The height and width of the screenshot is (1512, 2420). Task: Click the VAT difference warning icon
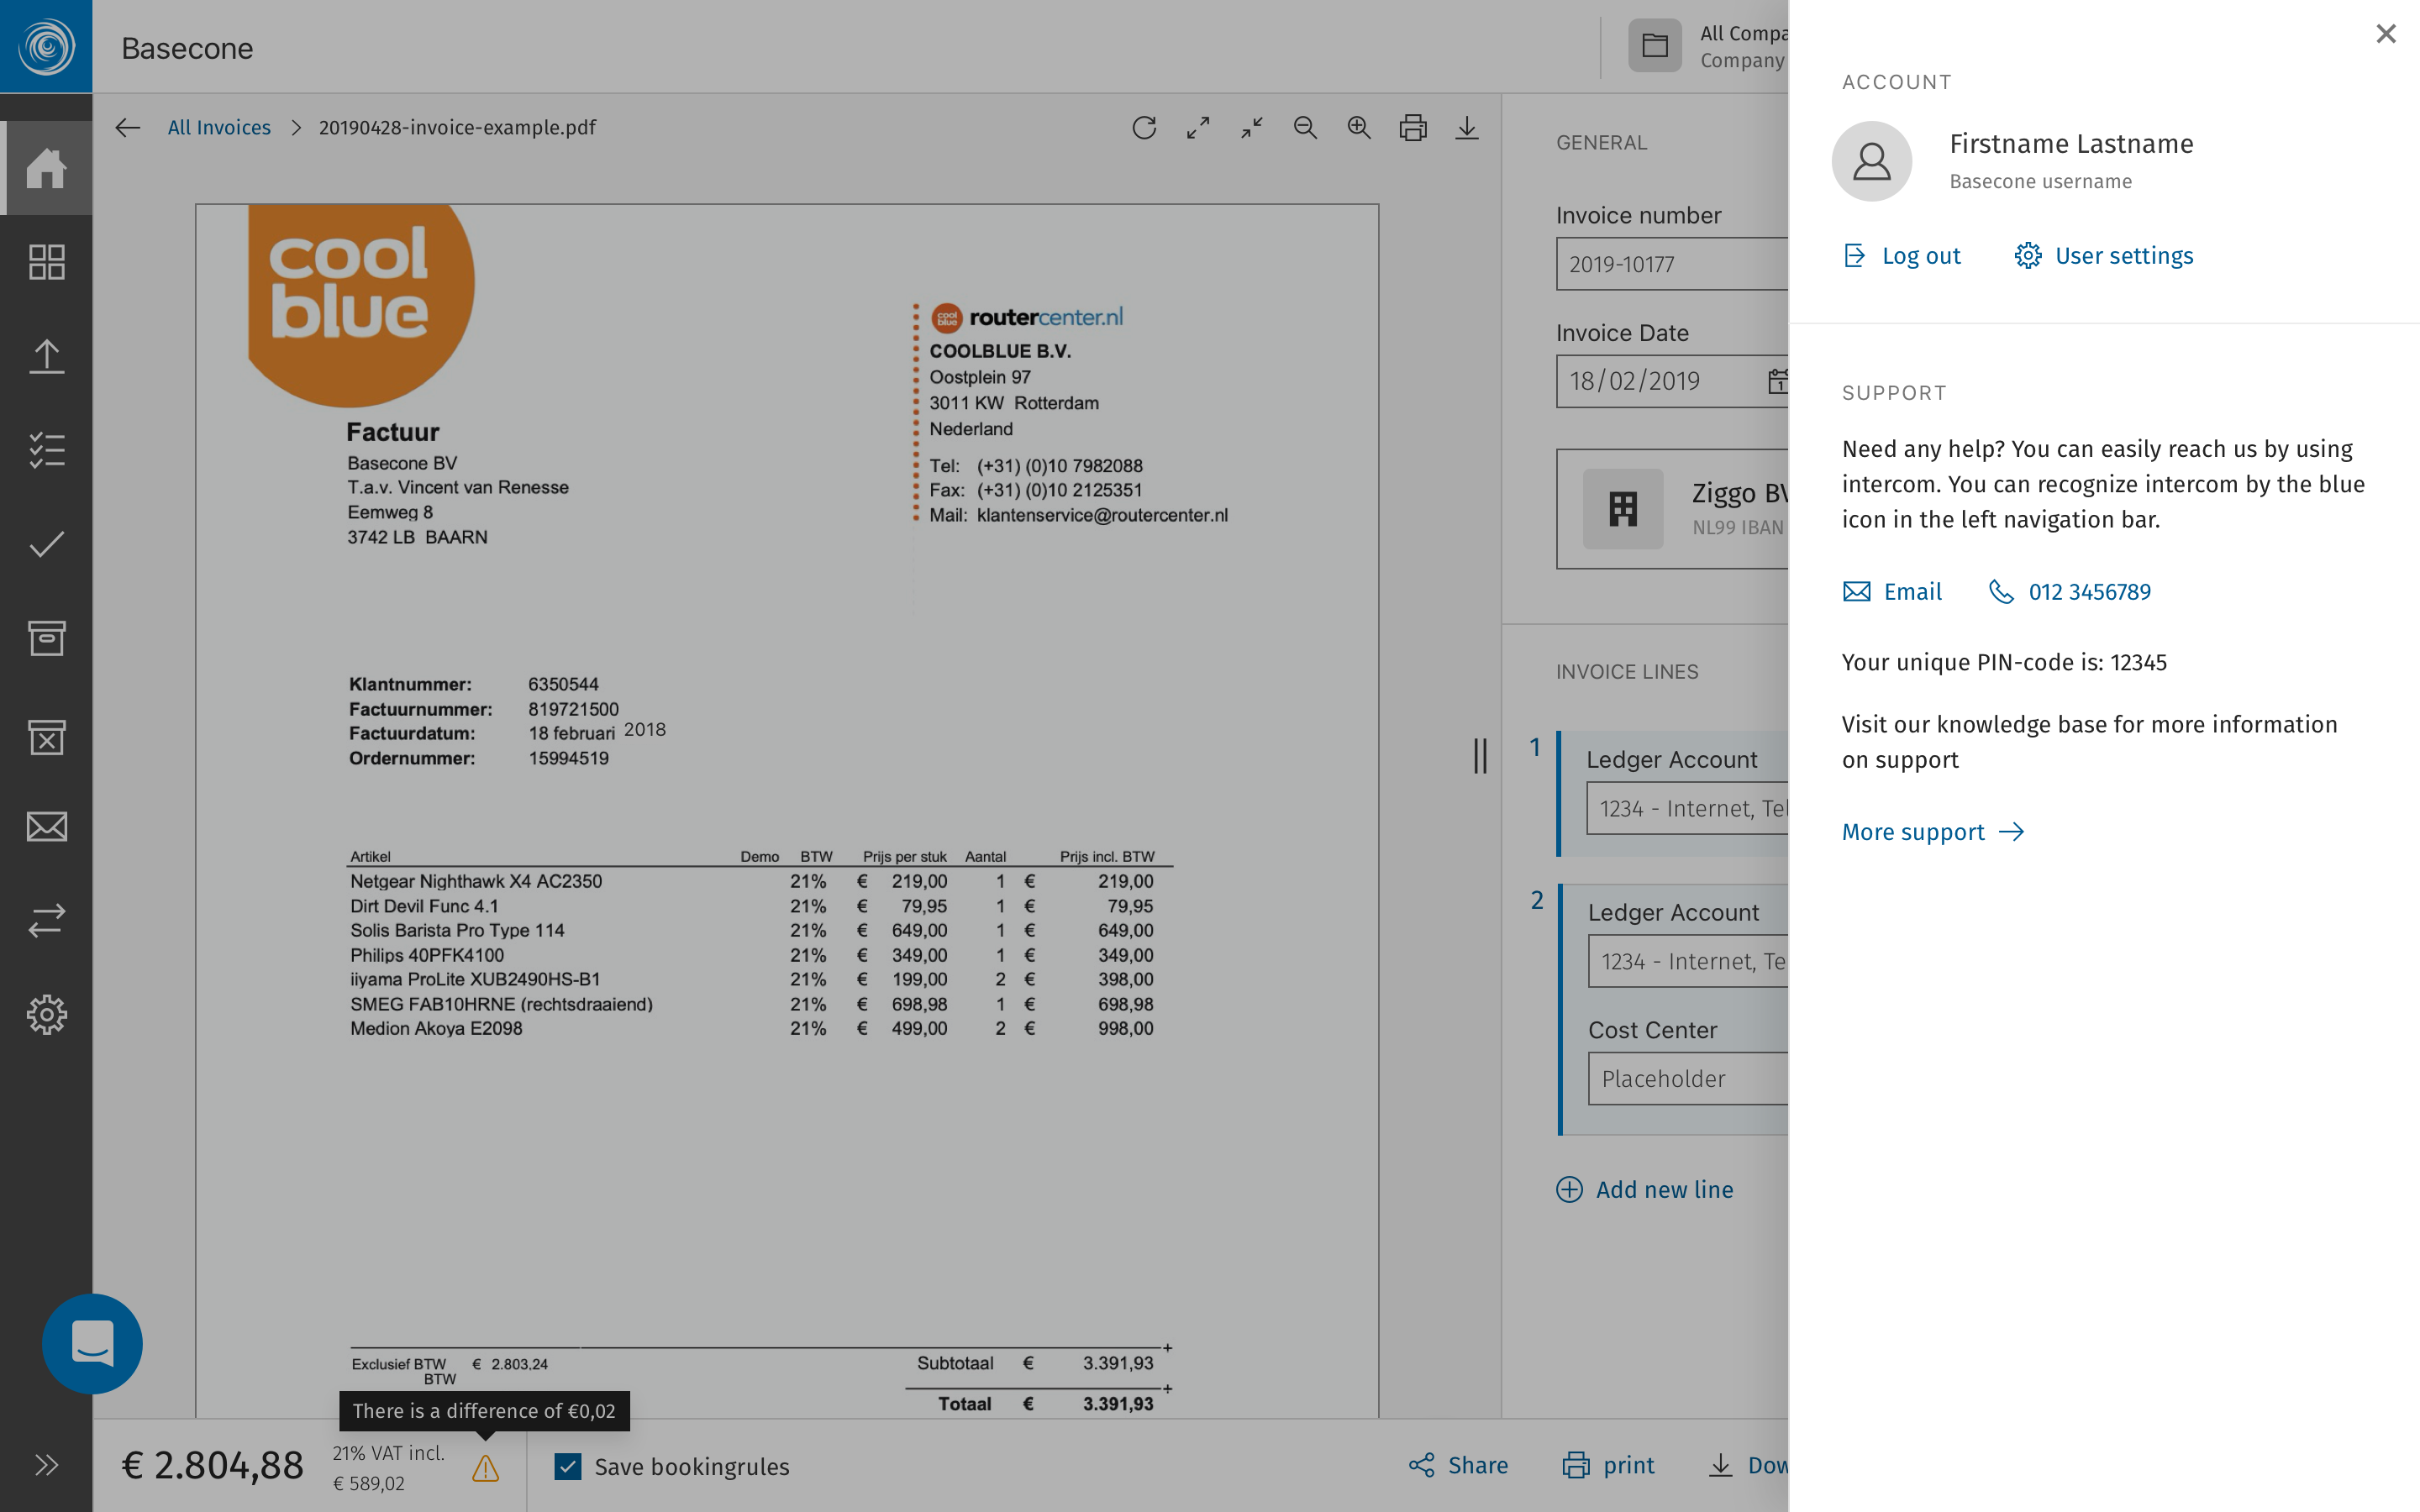pyautogui.click(x=486, y=1468)
